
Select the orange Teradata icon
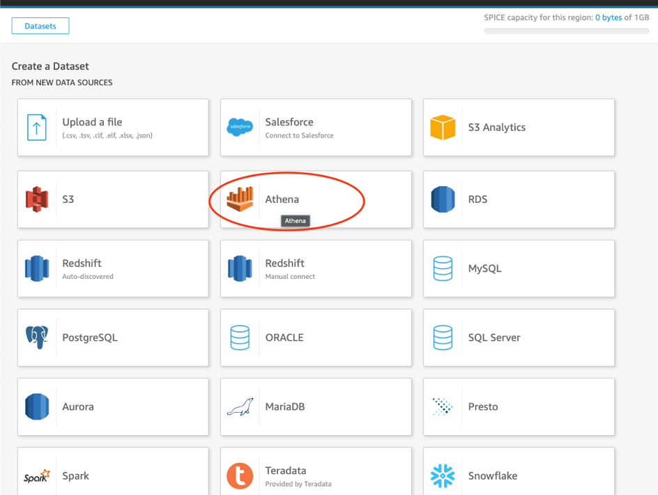pos(240,476)
